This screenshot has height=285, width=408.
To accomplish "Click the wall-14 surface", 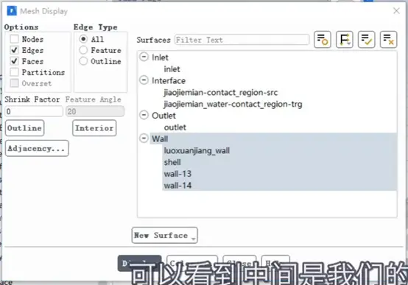I will tap(177, 186).
